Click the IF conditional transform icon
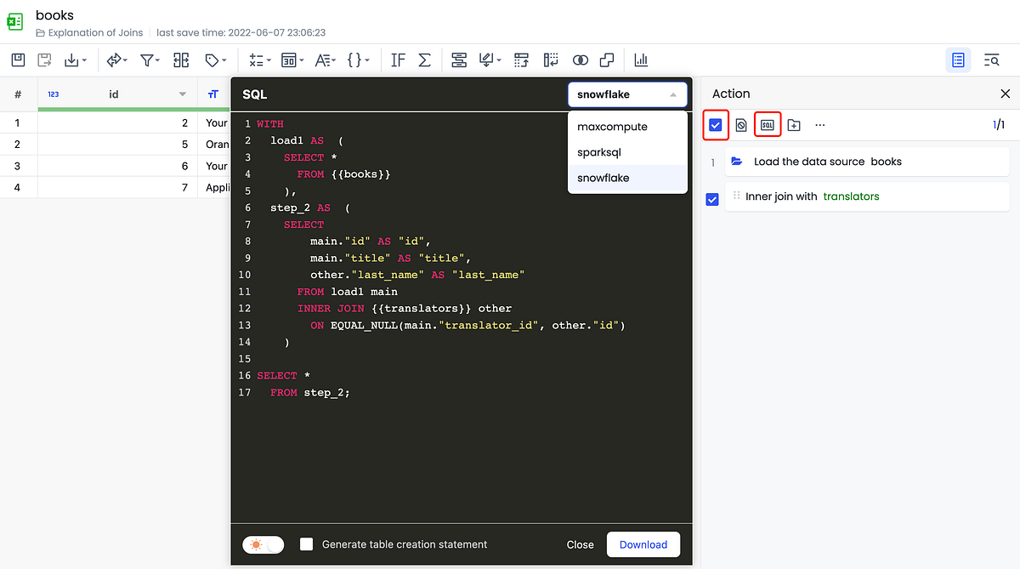 pos(397,60)
